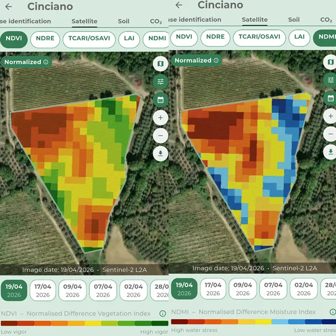Select active NDMI chip in right screen

(324, 38)
